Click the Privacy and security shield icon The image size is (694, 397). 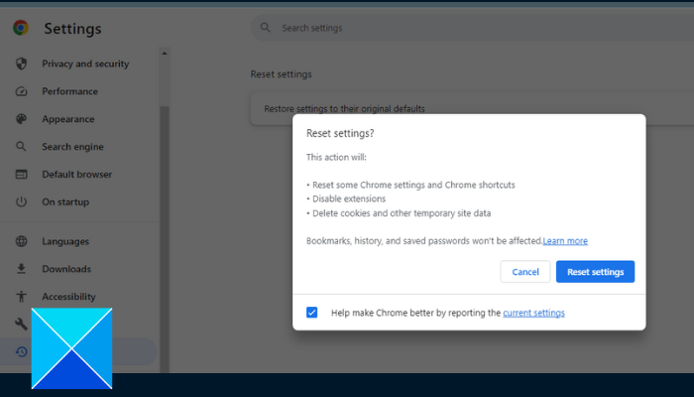tap(21, 64)
